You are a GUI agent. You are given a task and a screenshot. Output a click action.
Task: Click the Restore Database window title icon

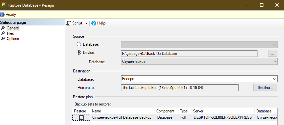tap(4, 5)
